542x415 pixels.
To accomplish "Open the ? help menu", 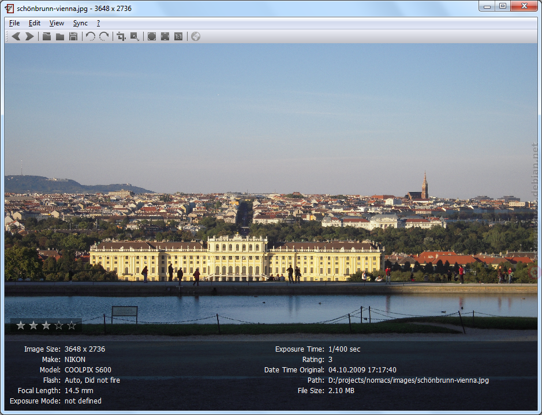I will 99,23.
